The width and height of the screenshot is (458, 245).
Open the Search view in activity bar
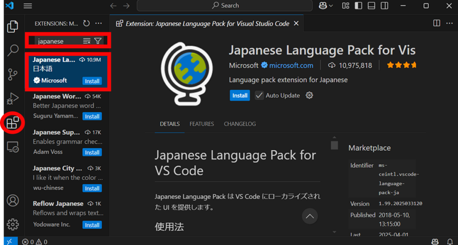(x=13, y=50)
